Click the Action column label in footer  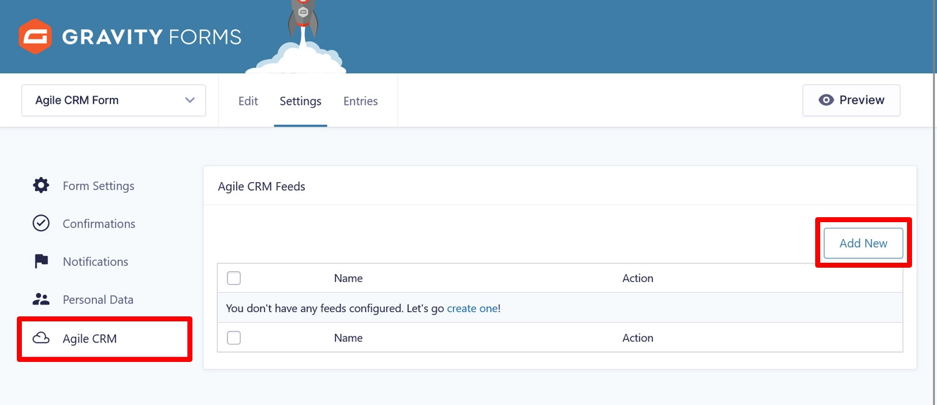[x=638, y=338]
